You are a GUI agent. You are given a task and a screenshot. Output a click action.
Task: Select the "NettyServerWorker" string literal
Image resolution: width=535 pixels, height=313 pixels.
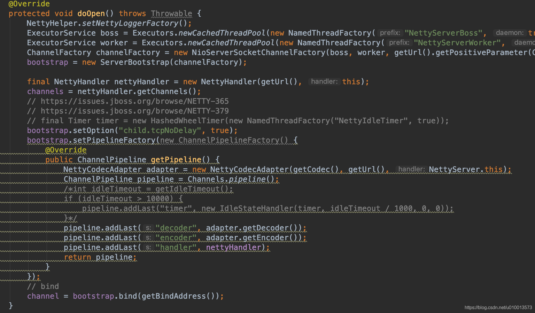[457, 43]
